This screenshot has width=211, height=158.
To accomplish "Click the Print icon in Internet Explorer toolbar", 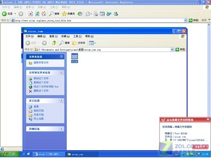I will pos(96,14).
